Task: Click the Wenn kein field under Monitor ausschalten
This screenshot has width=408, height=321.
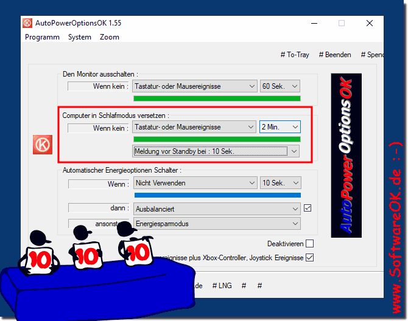Action: click(x=99, y=86)
